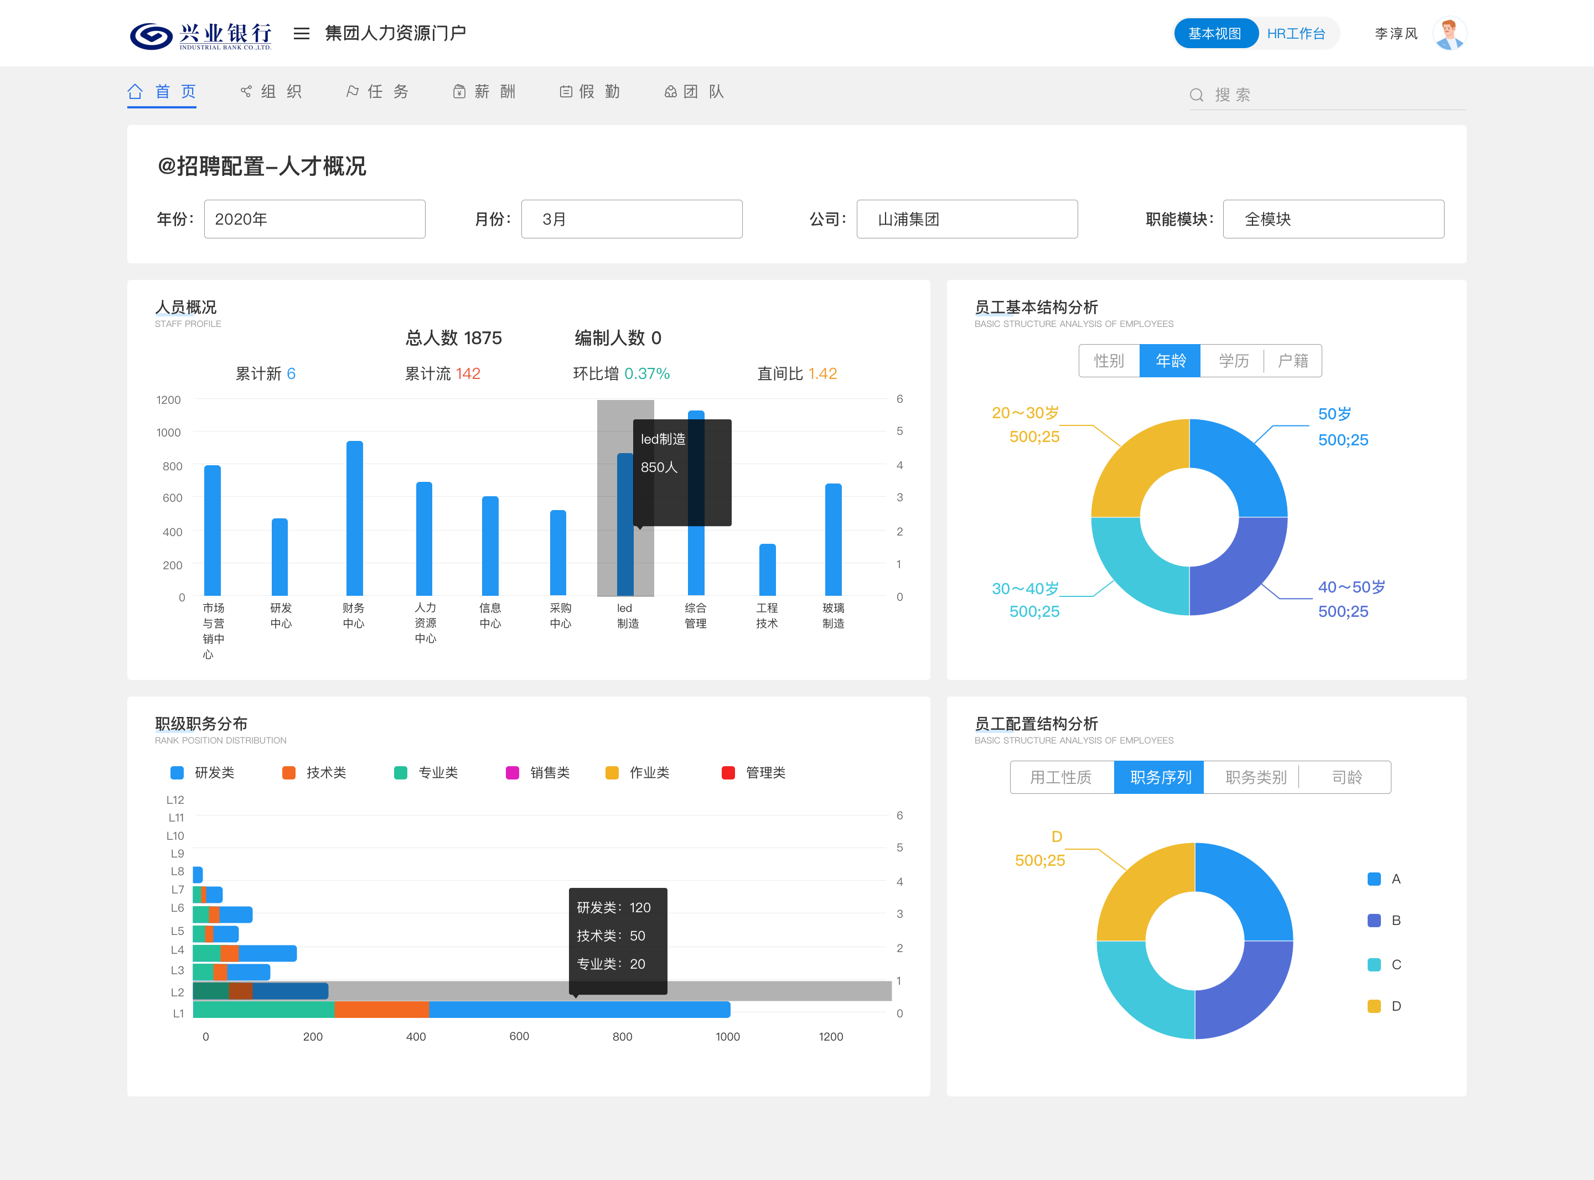Open the 职能模块 全模块 dropdown
1594x1180 pixels.
coord(1333,219)
